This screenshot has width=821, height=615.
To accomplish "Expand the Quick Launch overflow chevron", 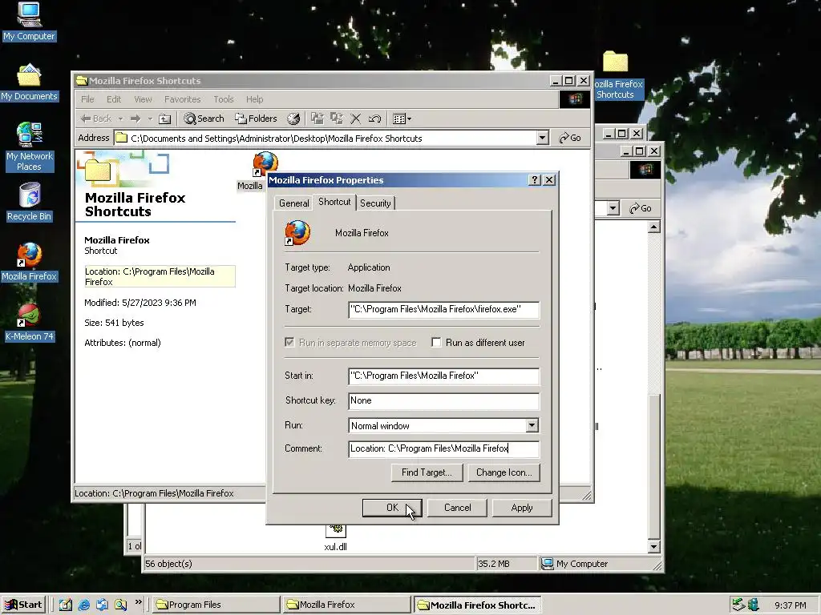I will [138, 602].
